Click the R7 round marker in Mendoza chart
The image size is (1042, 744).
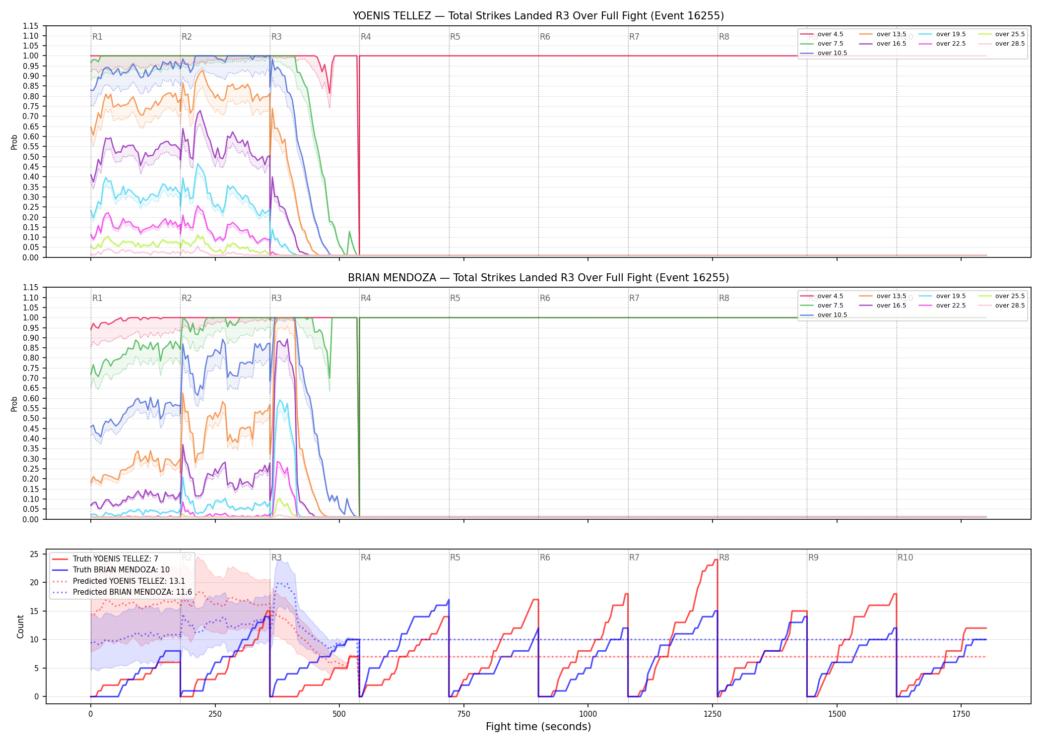[634, 298]
